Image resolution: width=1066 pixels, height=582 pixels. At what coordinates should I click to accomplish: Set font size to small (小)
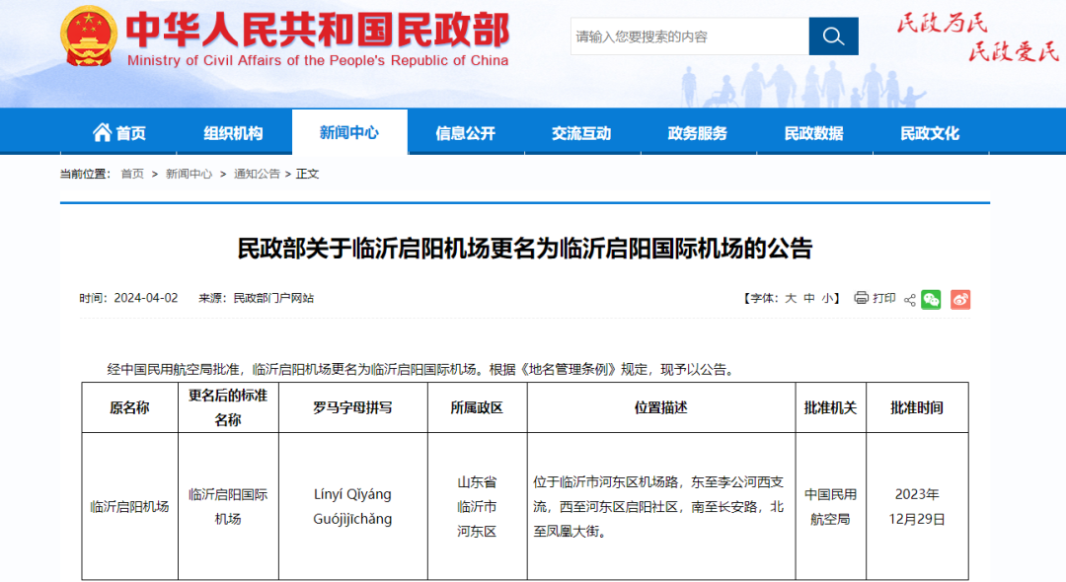point(827,298)
